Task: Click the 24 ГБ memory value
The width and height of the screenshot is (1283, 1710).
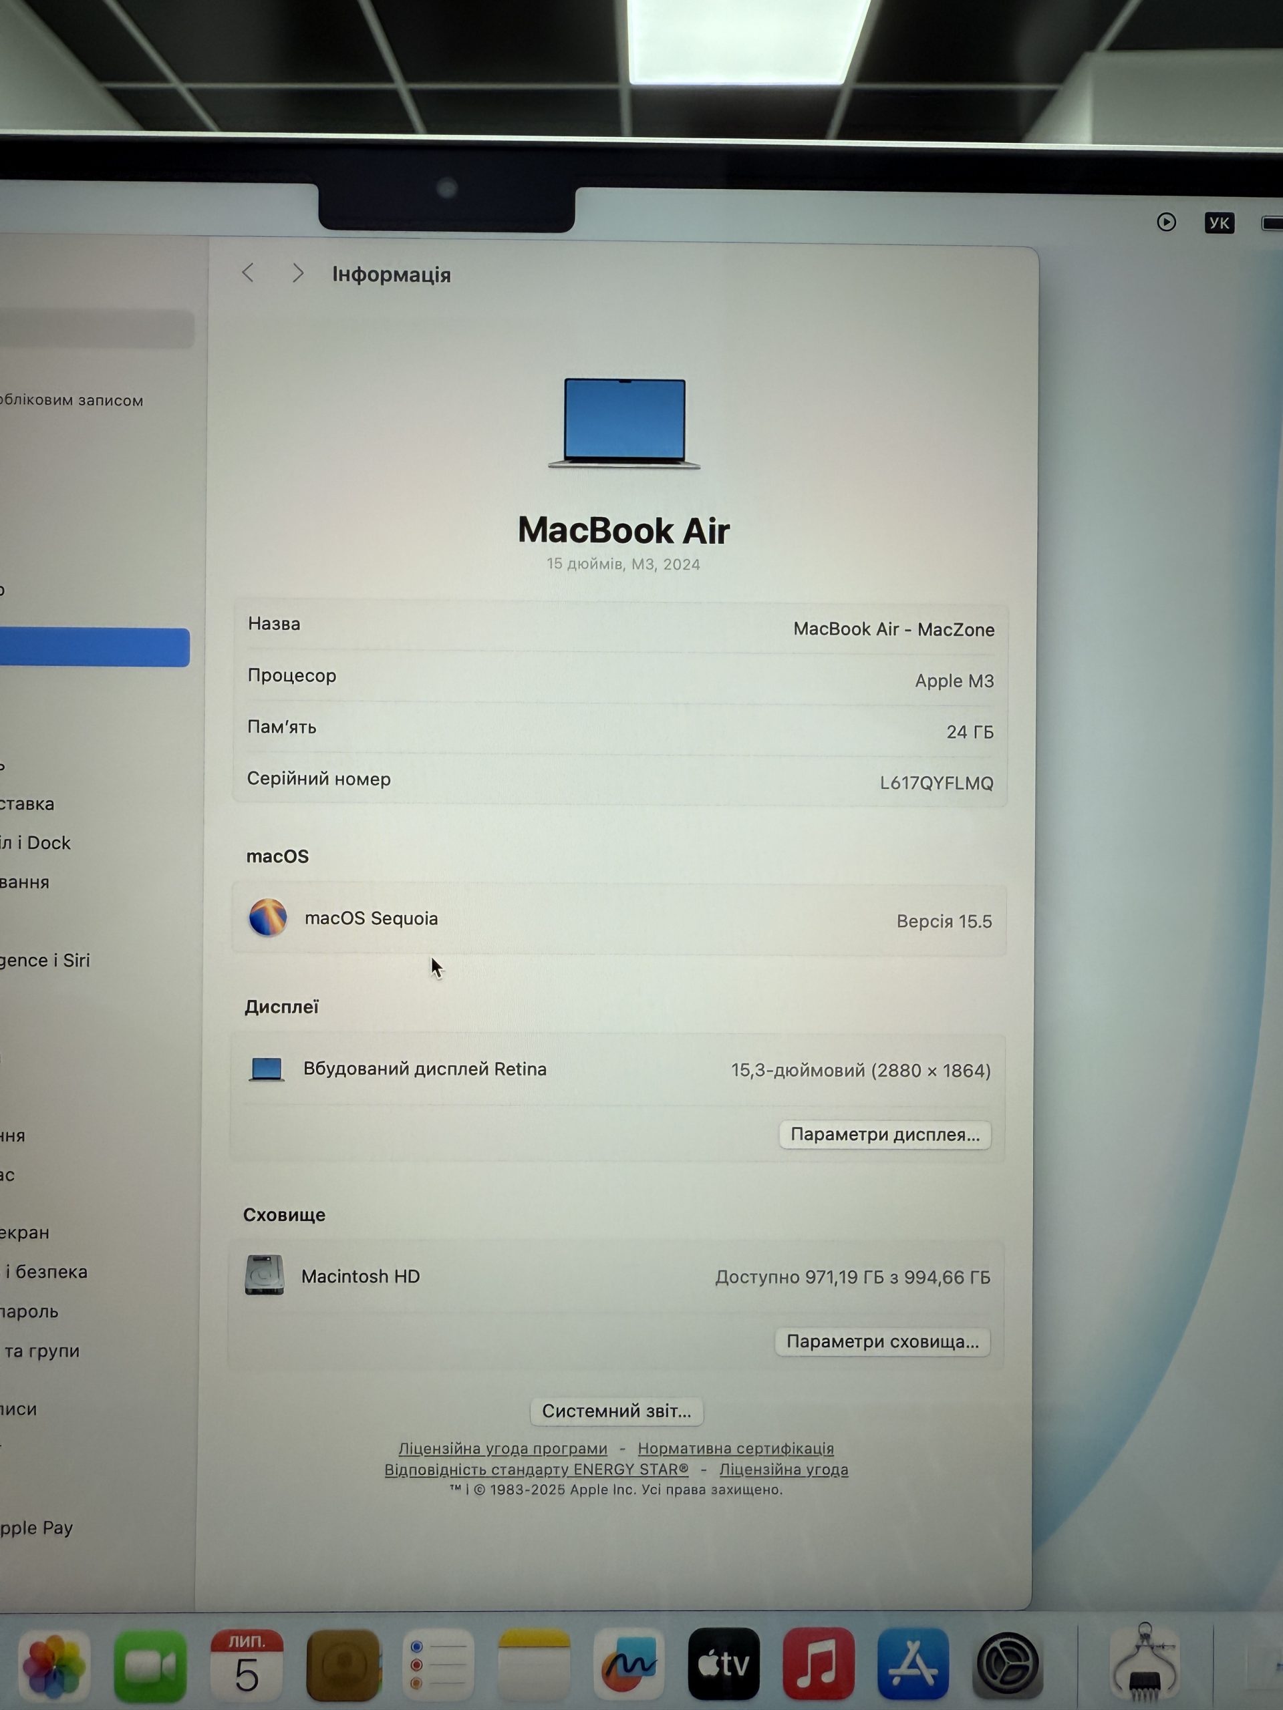Action: (970, 732)
